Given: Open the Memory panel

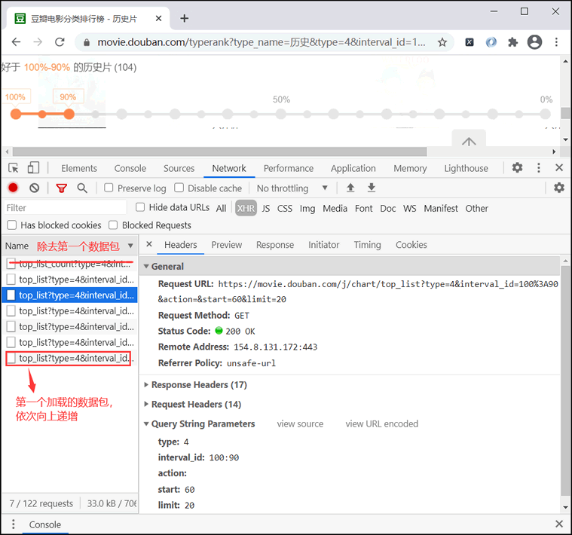Looking at the screenshot, I should pos(410,168).
